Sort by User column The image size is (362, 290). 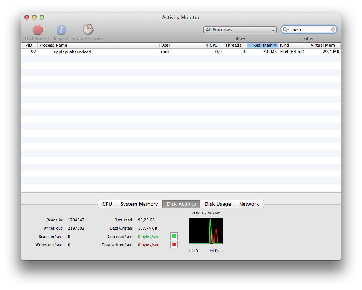point(182,45)
